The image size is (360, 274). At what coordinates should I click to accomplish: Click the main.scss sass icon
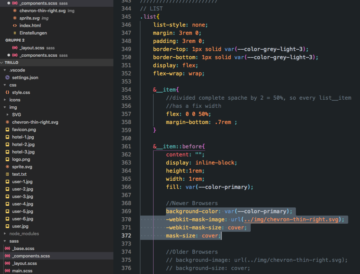[7, 270]
